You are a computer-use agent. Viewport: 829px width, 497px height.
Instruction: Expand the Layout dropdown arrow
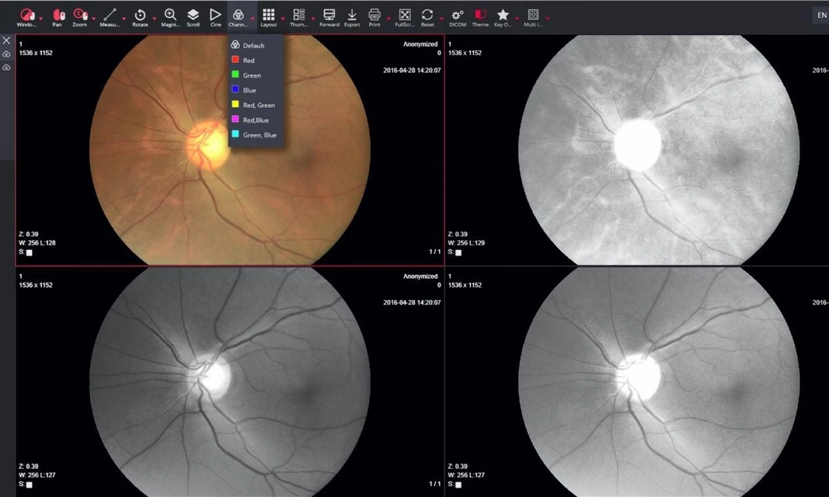[283, 18]
